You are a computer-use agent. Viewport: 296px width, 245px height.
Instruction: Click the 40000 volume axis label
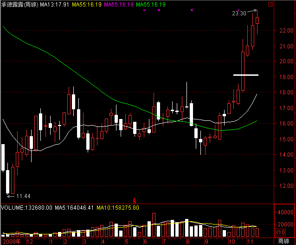tap(285, 212)
